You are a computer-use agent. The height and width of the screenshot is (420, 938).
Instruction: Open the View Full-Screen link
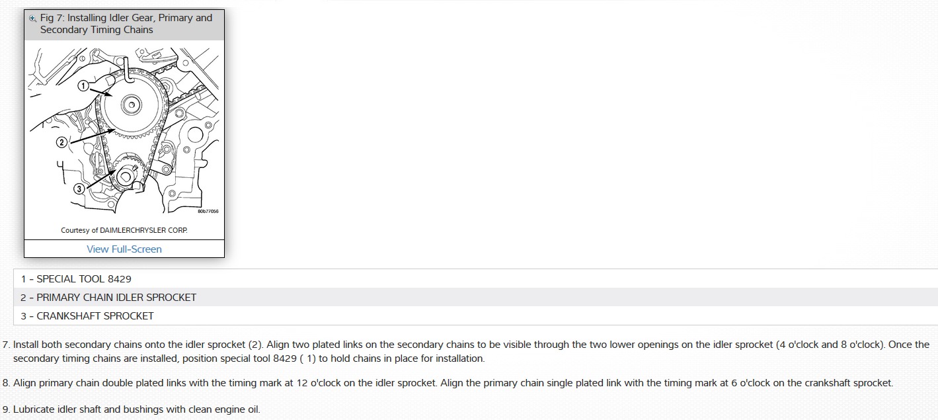124,249
